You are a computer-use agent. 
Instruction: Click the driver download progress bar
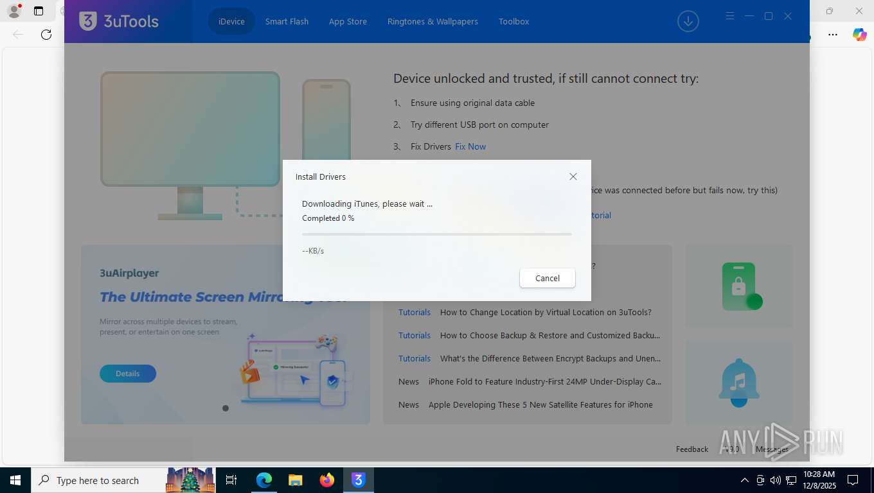[437, 234]
